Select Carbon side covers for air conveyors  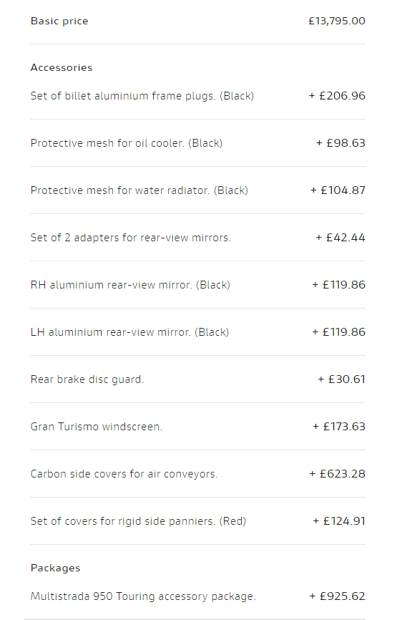click(124, 474)
